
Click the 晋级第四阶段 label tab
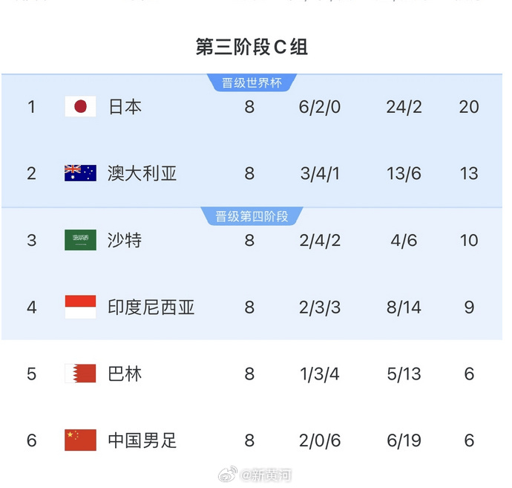(x=252, y=216)
